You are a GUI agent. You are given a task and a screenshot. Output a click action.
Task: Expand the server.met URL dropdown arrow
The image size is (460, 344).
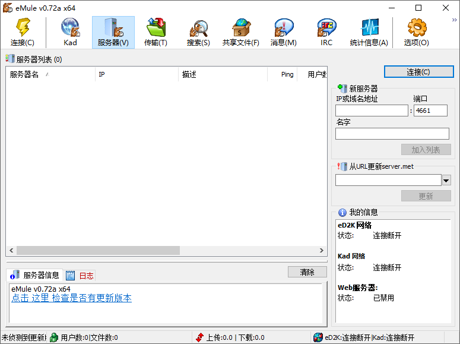(x=446, y=180)
